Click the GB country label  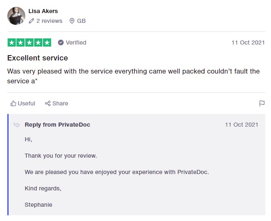[81, 21]
